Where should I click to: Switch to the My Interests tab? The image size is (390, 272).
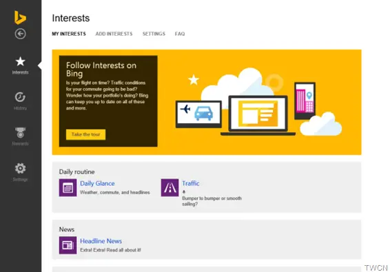(x=69, y=34)
